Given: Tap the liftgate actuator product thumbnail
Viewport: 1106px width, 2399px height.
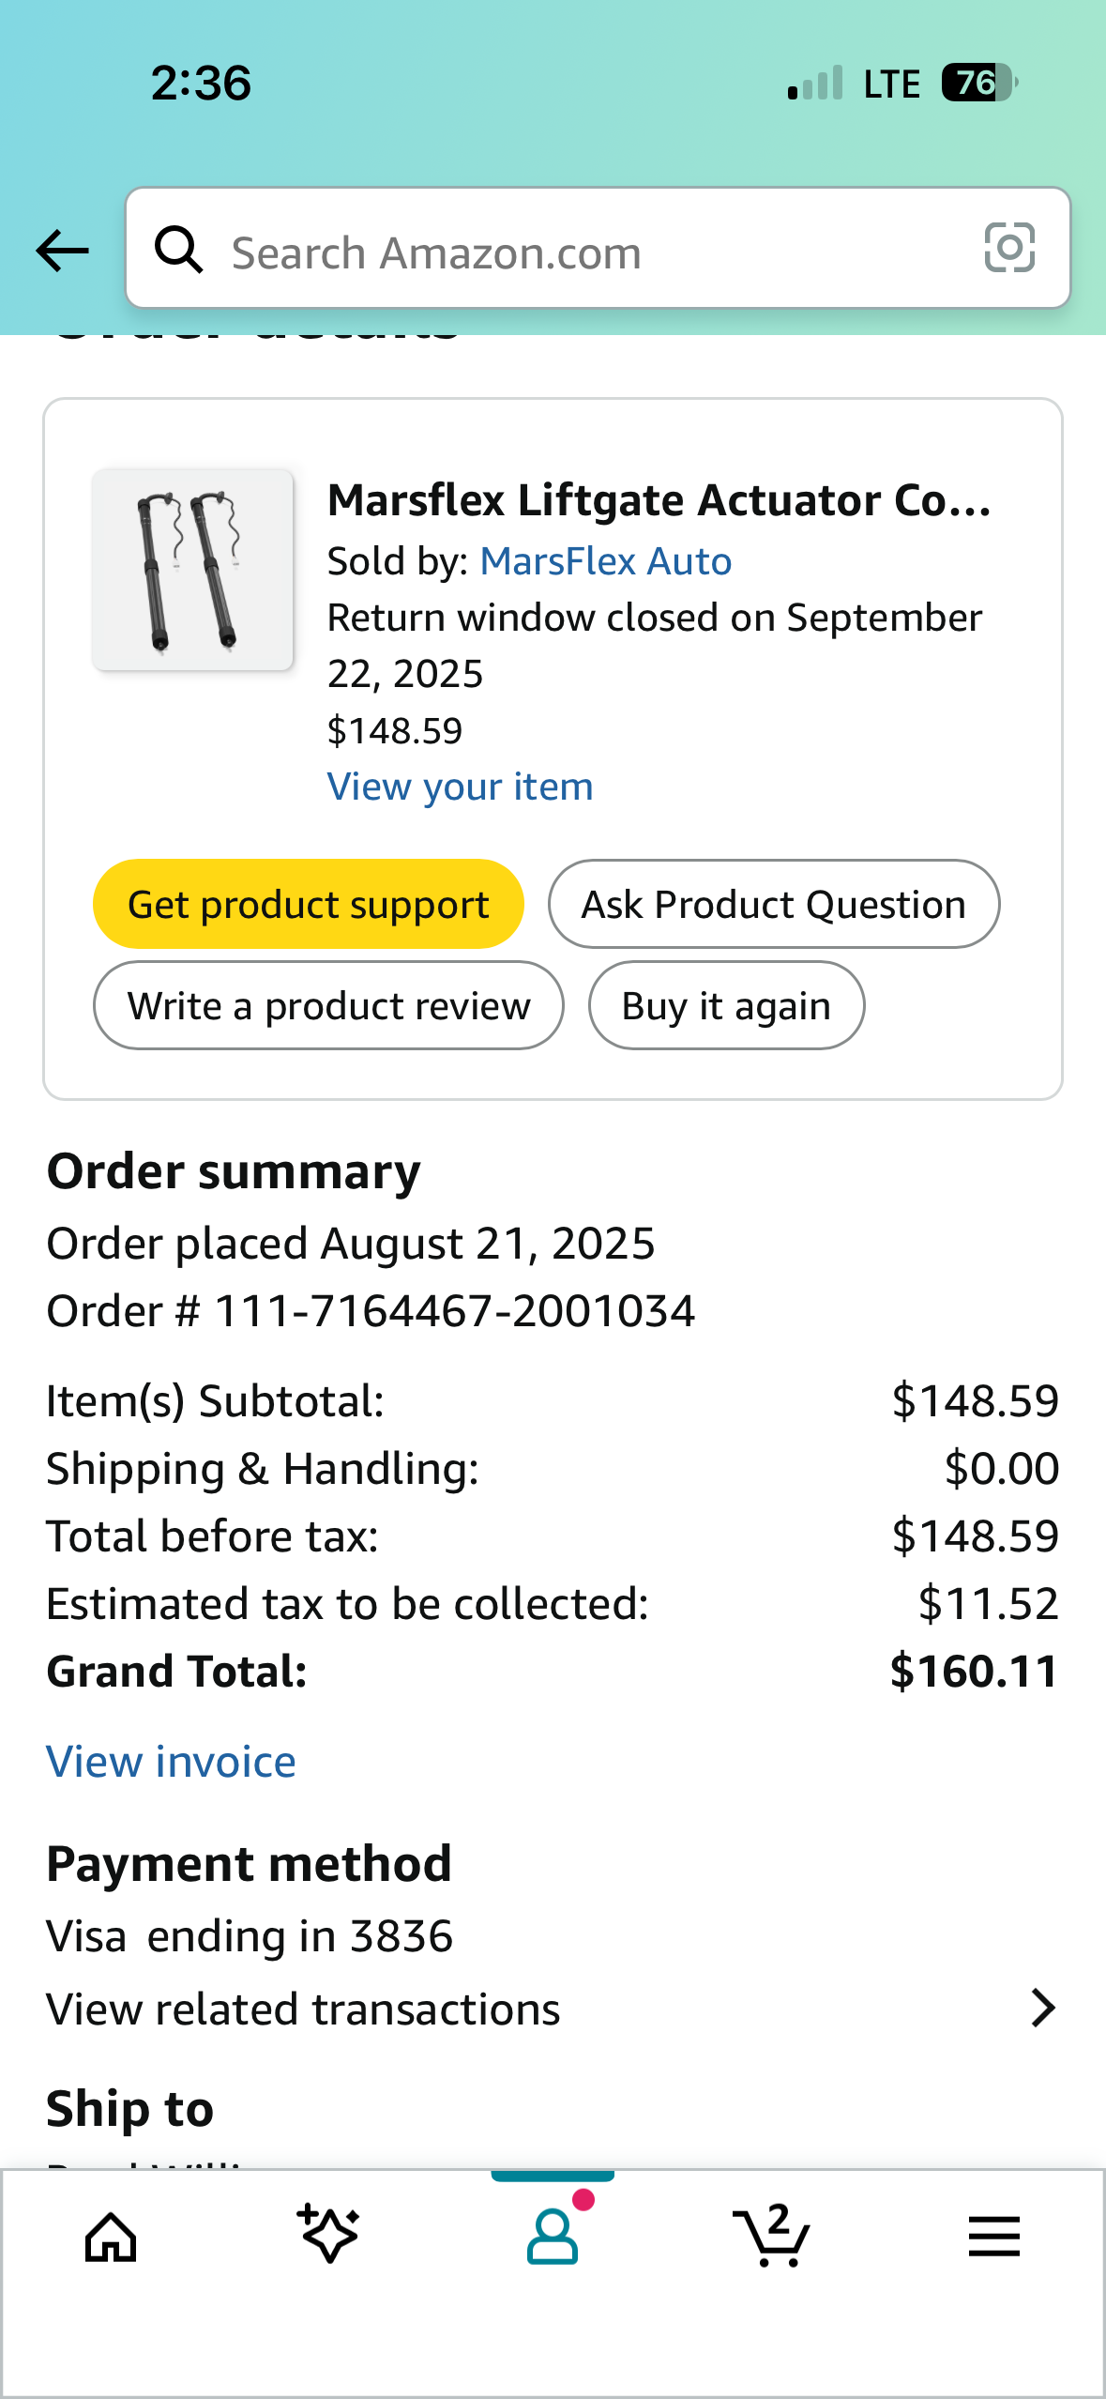Looking at the screenshot, I should point(192,571).
